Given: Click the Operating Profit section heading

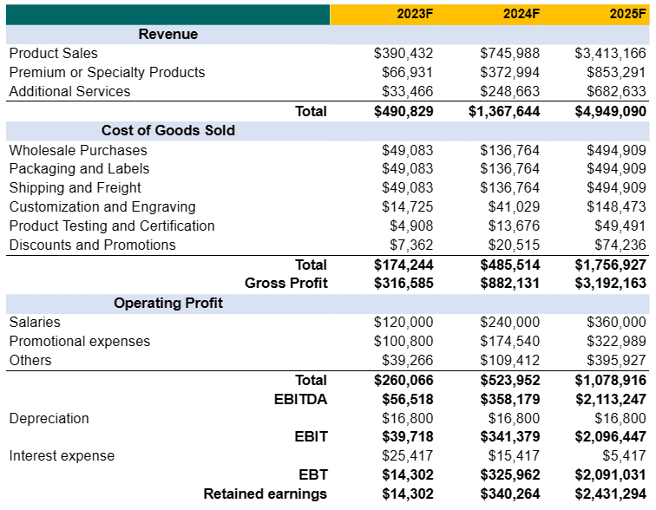Looking at the screenshot, I should 168,303.
